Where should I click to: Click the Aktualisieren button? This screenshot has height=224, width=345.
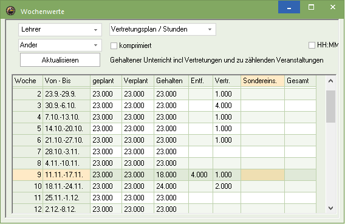(60, 59)
